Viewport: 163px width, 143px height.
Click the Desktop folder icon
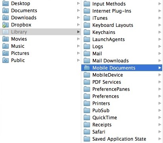pos(6,4)
